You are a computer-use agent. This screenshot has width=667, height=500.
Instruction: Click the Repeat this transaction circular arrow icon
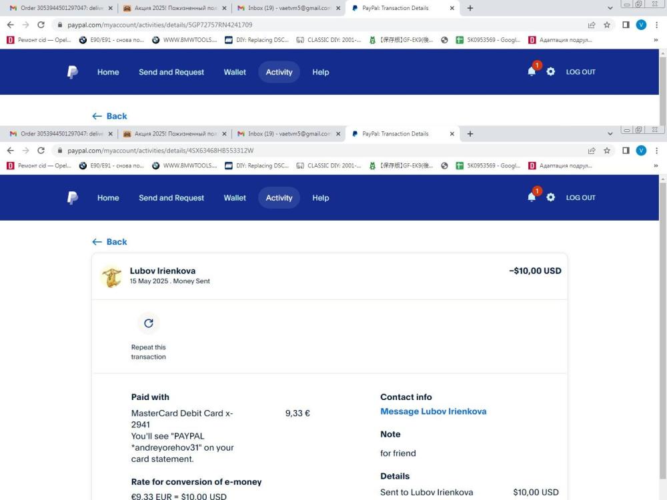click(149, 323)
